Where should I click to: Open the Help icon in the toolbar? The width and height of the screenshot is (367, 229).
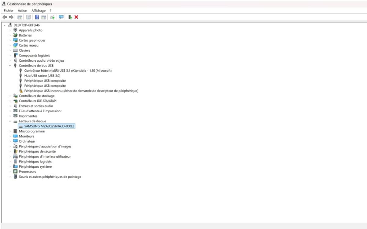(37, 17)
